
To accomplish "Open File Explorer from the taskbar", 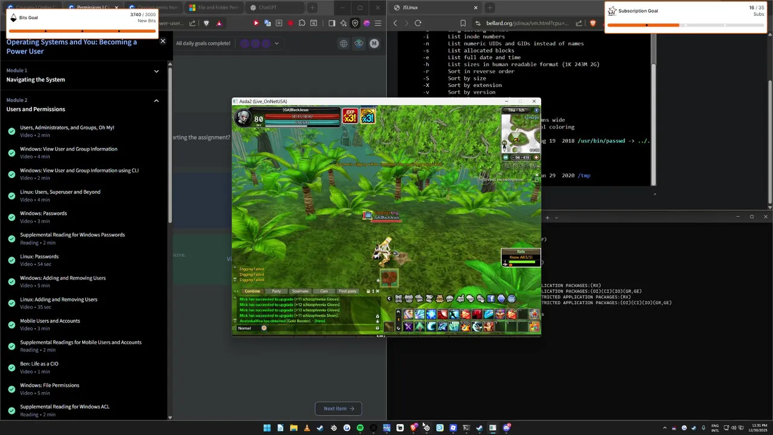I will pos(293,428).
